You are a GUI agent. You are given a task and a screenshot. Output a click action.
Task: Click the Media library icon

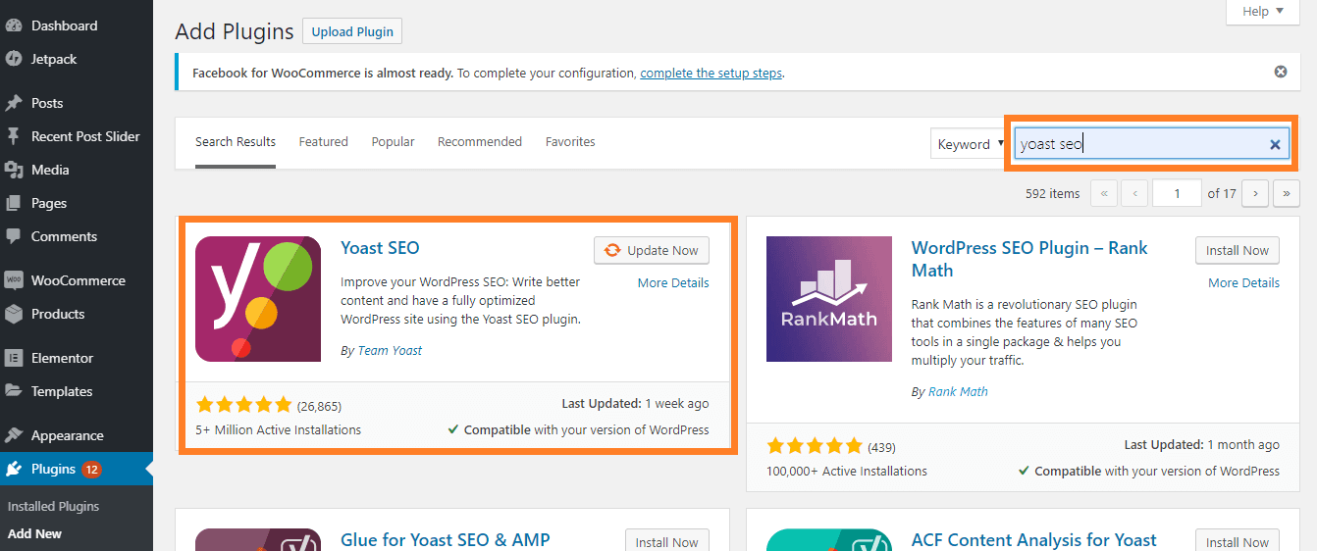click(x=14, y=170)
